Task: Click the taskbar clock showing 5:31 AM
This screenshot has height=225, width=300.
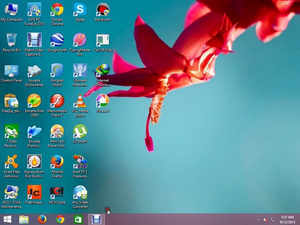Action: [x=287, y=219]
